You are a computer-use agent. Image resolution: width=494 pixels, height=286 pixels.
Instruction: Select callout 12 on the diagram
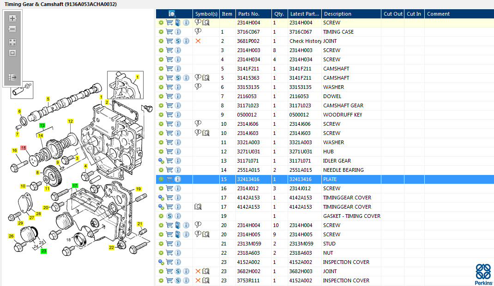70,121
